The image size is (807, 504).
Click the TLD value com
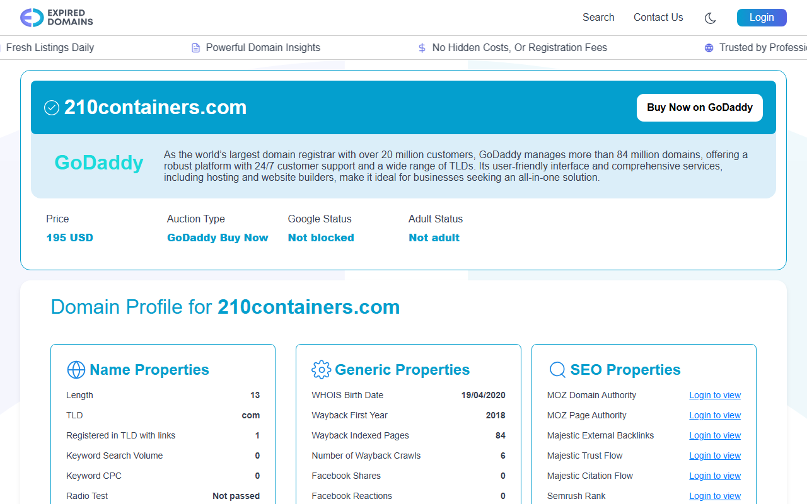pyautogui.click(x=251, y=415)
